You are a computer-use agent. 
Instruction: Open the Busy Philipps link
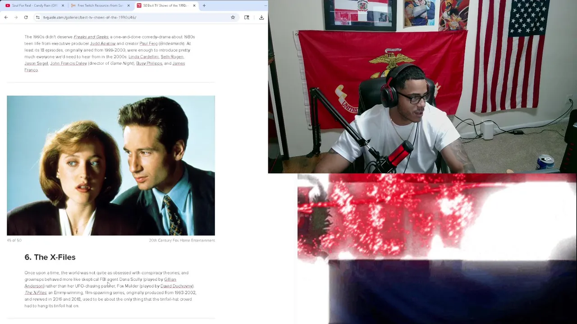point(149,63)
